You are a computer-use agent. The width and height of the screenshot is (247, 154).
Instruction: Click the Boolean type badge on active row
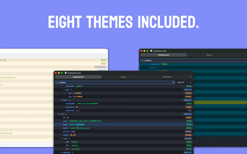click(188, 132)
